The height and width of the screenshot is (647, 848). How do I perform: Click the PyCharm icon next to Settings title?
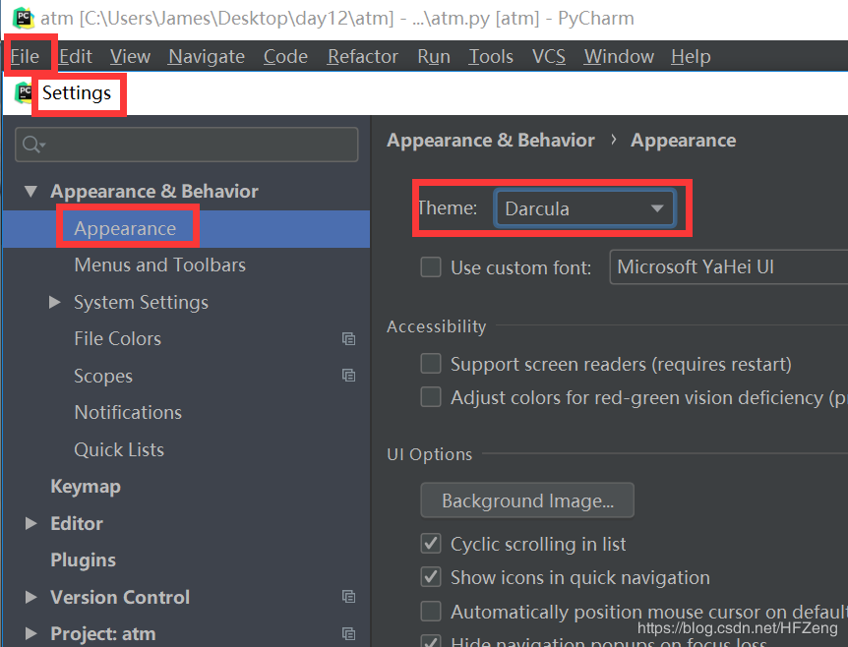[x=24, y=92]
